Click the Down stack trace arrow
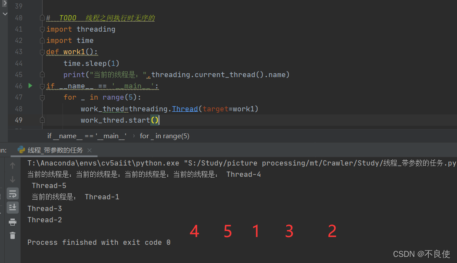 13,179
